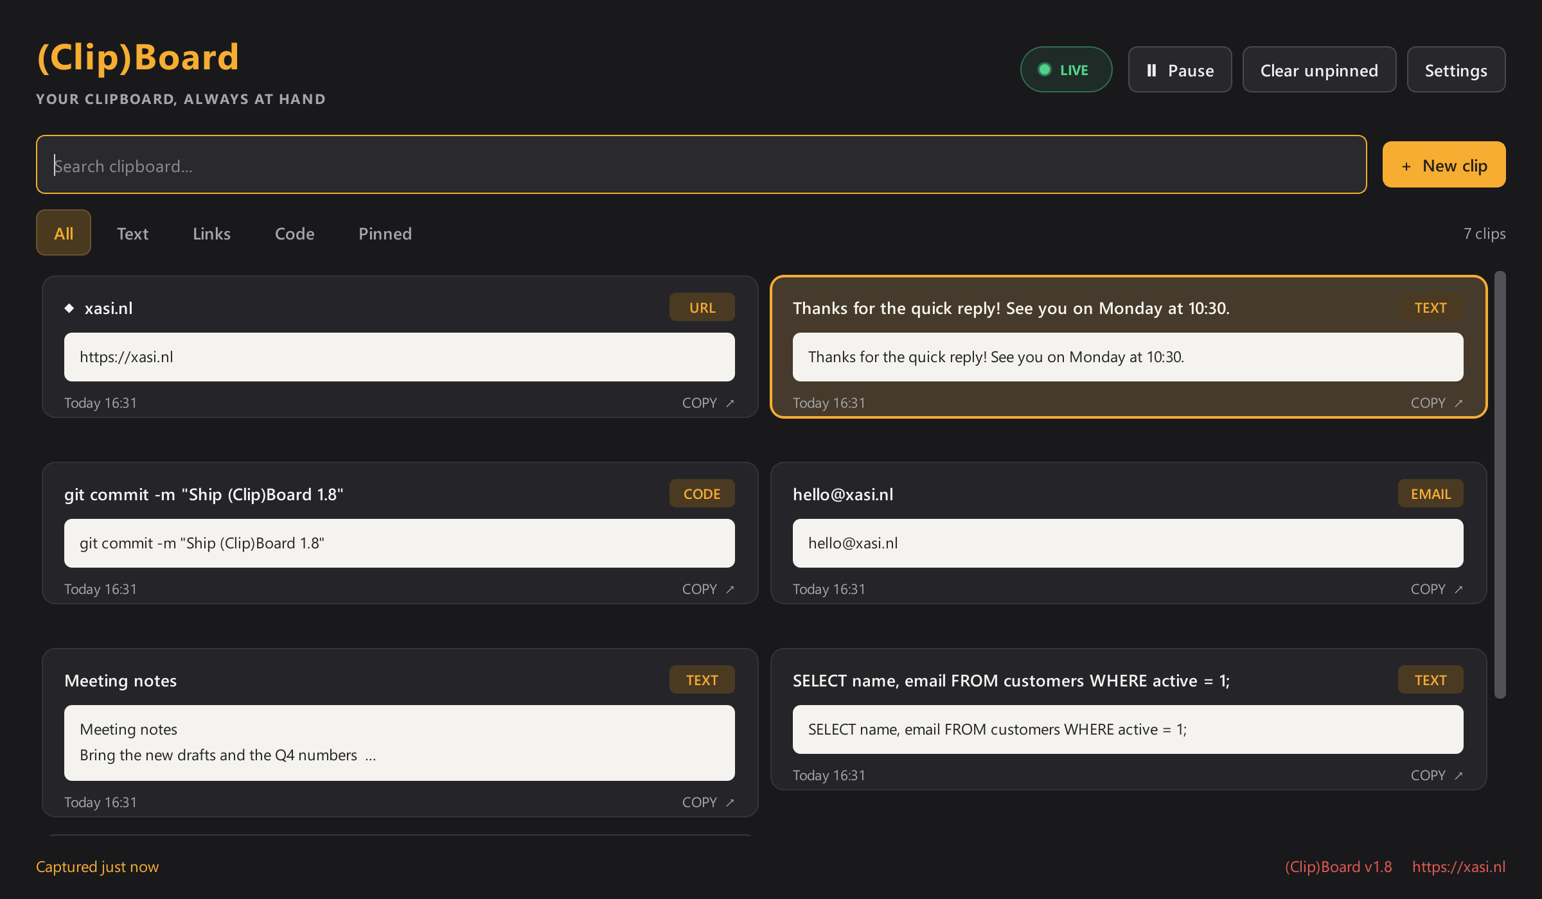The image size is (1542, 899).
Task: Copy the xasi.nl URL clip
Action: [x=708, y=403]
